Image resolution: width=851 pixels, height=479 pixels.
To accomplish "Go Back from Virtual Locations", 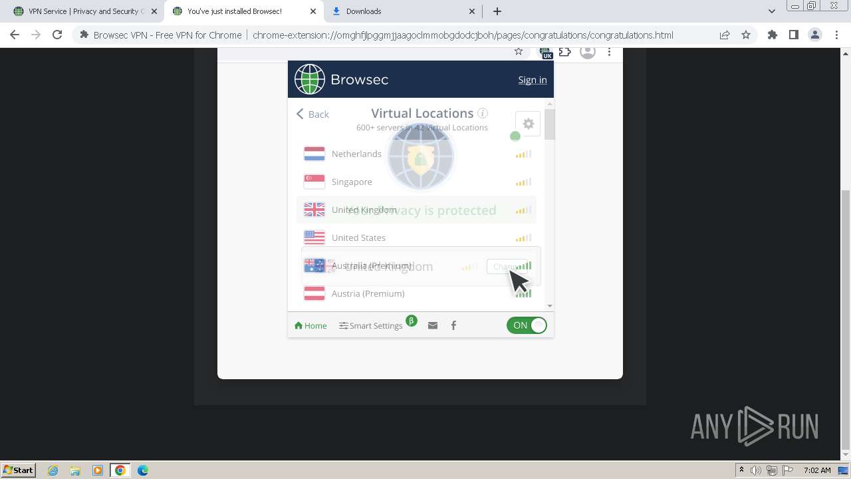I will pyautogui.click(x=312, y=114).
